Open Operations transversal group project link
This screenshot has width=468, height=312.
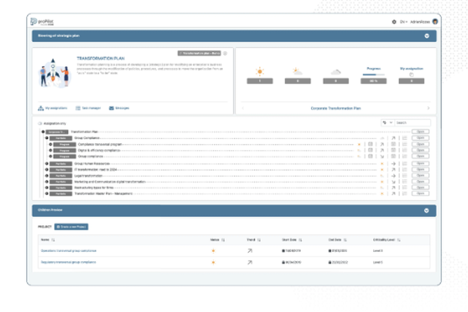pyautogui.click(x=69, y=251)
